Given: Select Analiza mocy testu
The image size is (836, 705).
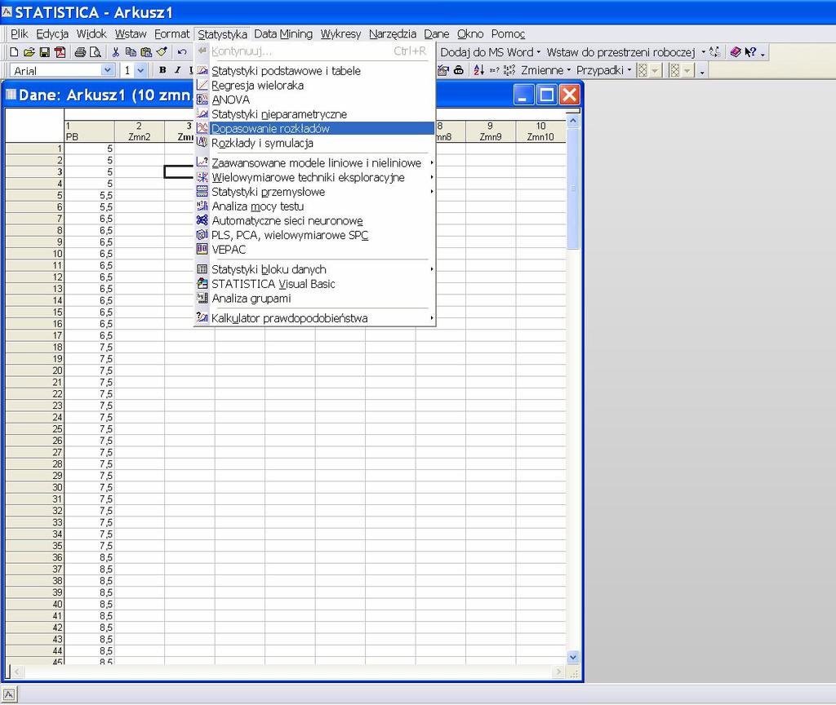Looking at the screenshot, I should click(x=314, y=206).
